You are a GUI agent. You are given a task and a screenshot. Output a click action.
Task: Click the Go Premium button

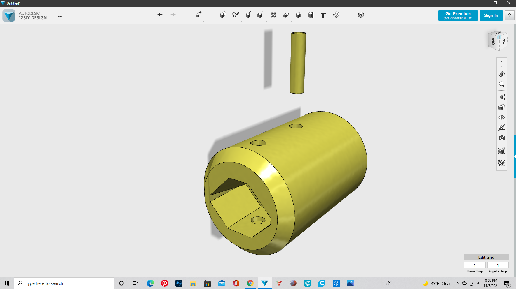[x=458, y=15]
